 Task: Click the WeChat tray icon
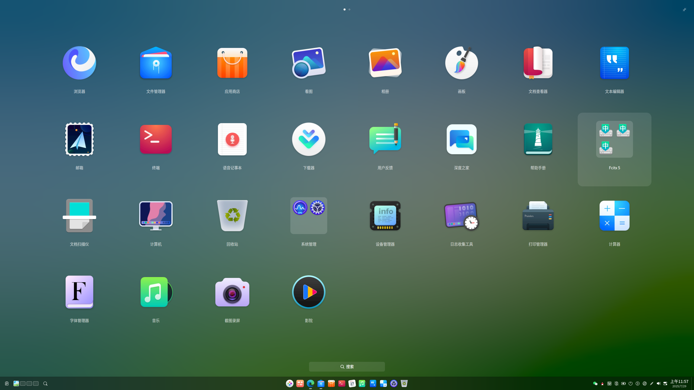[595, 383]
